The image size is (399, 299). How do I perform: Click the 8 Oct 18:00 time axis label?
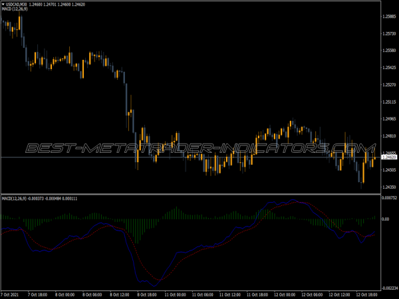[147, 294]
